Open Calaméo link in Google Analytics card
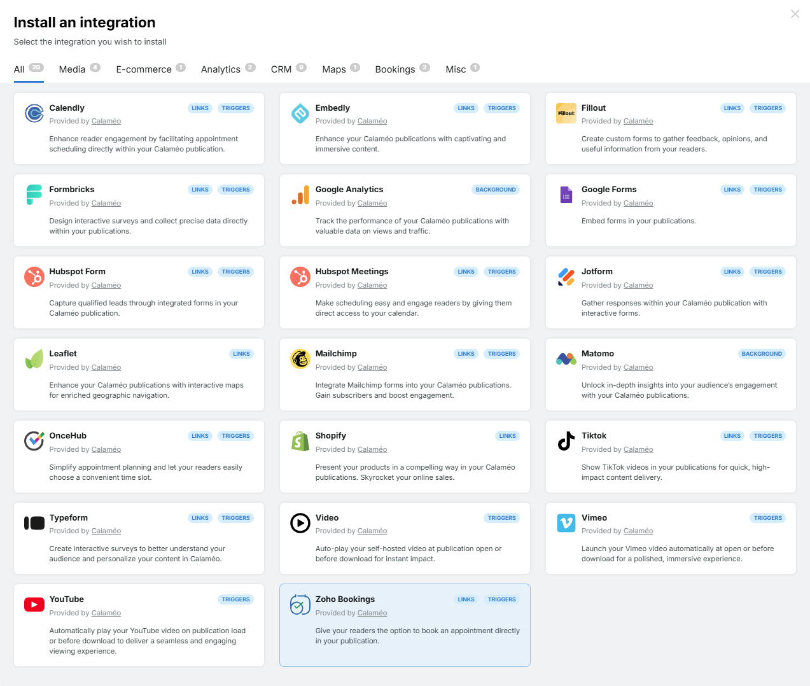The height and width of the screenshot is (686, 810). click(x=372, y=203)
